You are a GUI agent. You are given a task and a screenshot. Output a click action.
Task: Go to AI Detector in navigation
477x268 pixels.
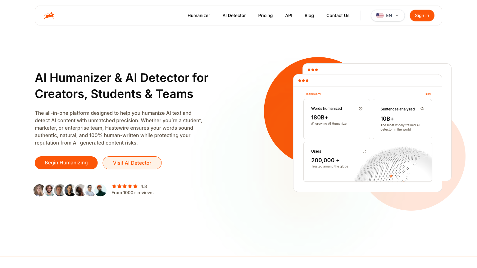(x=234, y=16)
